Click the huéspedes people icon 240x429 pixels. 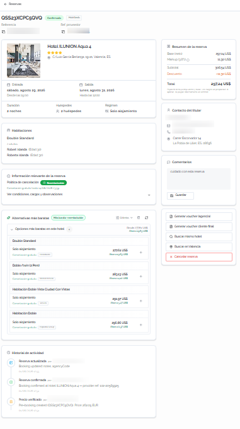[x=57, y=111]
